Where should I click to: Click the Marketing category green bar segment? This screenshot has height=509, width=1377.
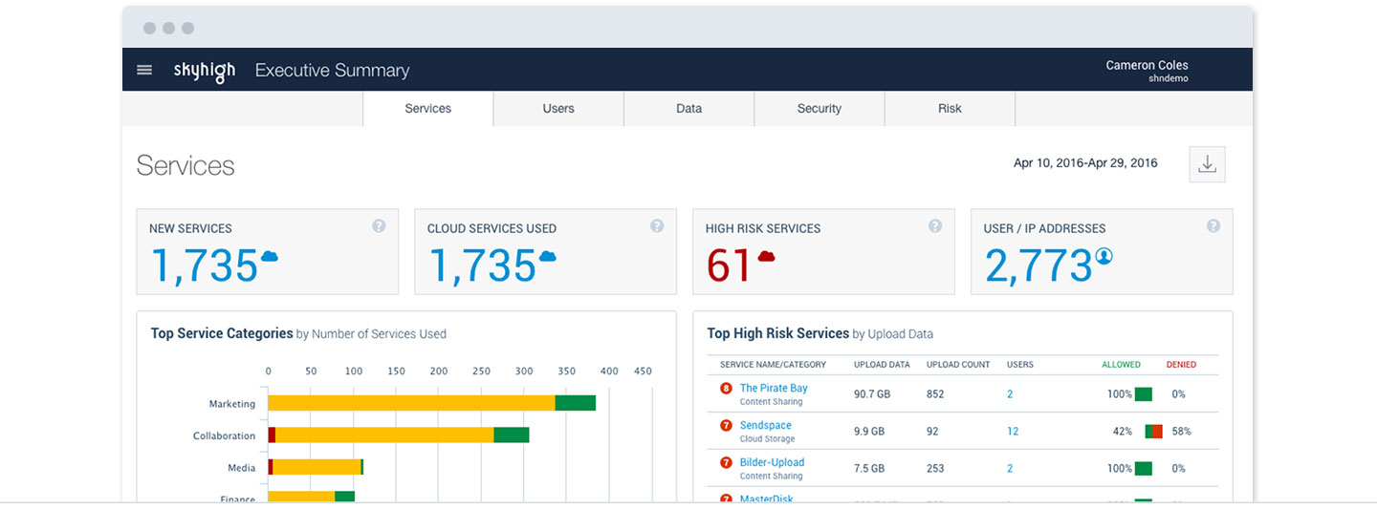coord(576,403)
